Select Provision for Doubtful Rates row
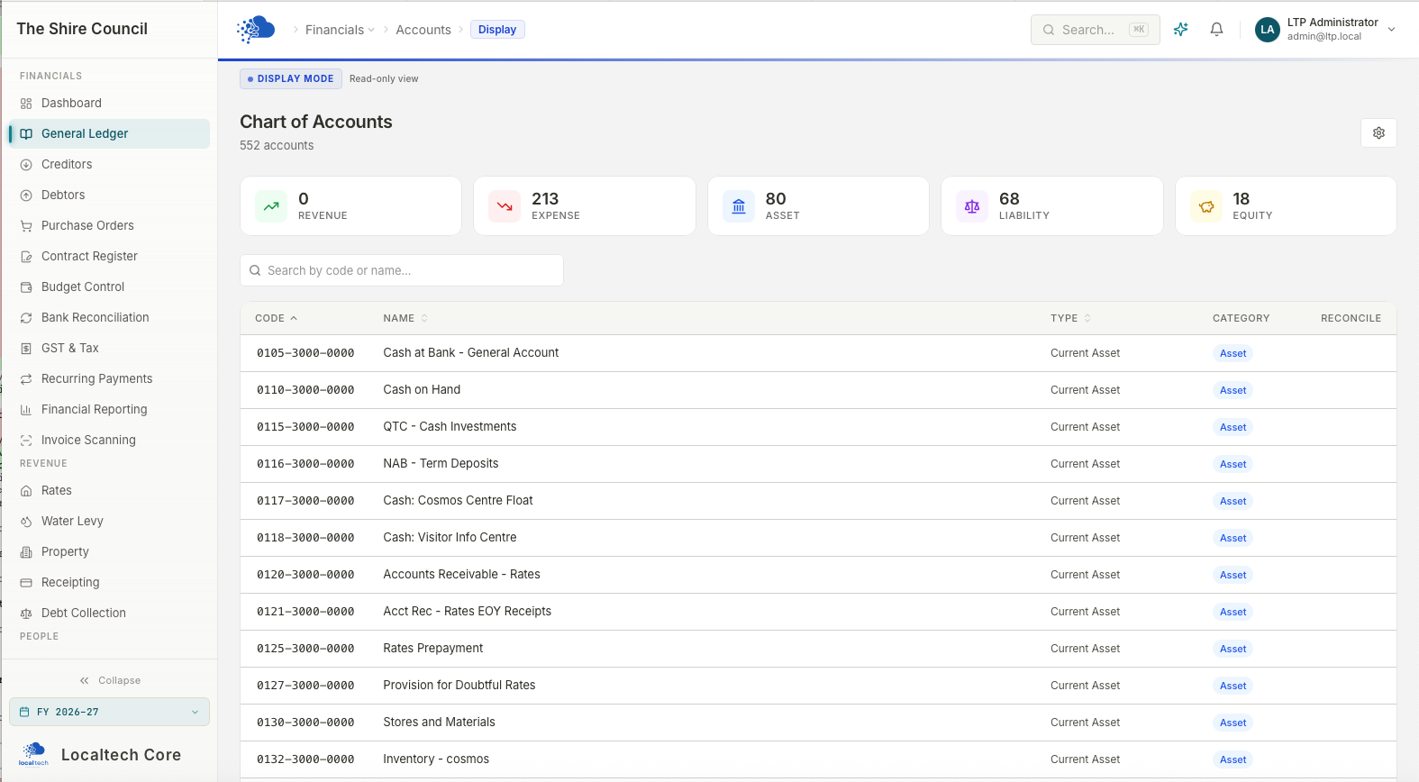Screen dimensions: 1419x782 pos(818,686)
